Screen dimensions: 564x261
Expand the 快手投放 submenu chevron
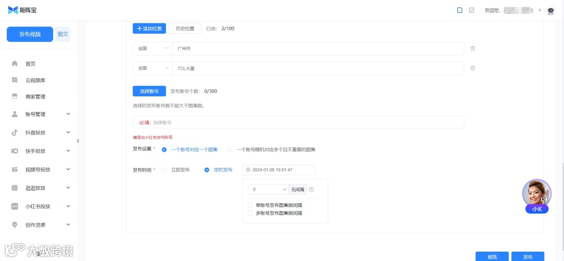(x=68, y=151)
